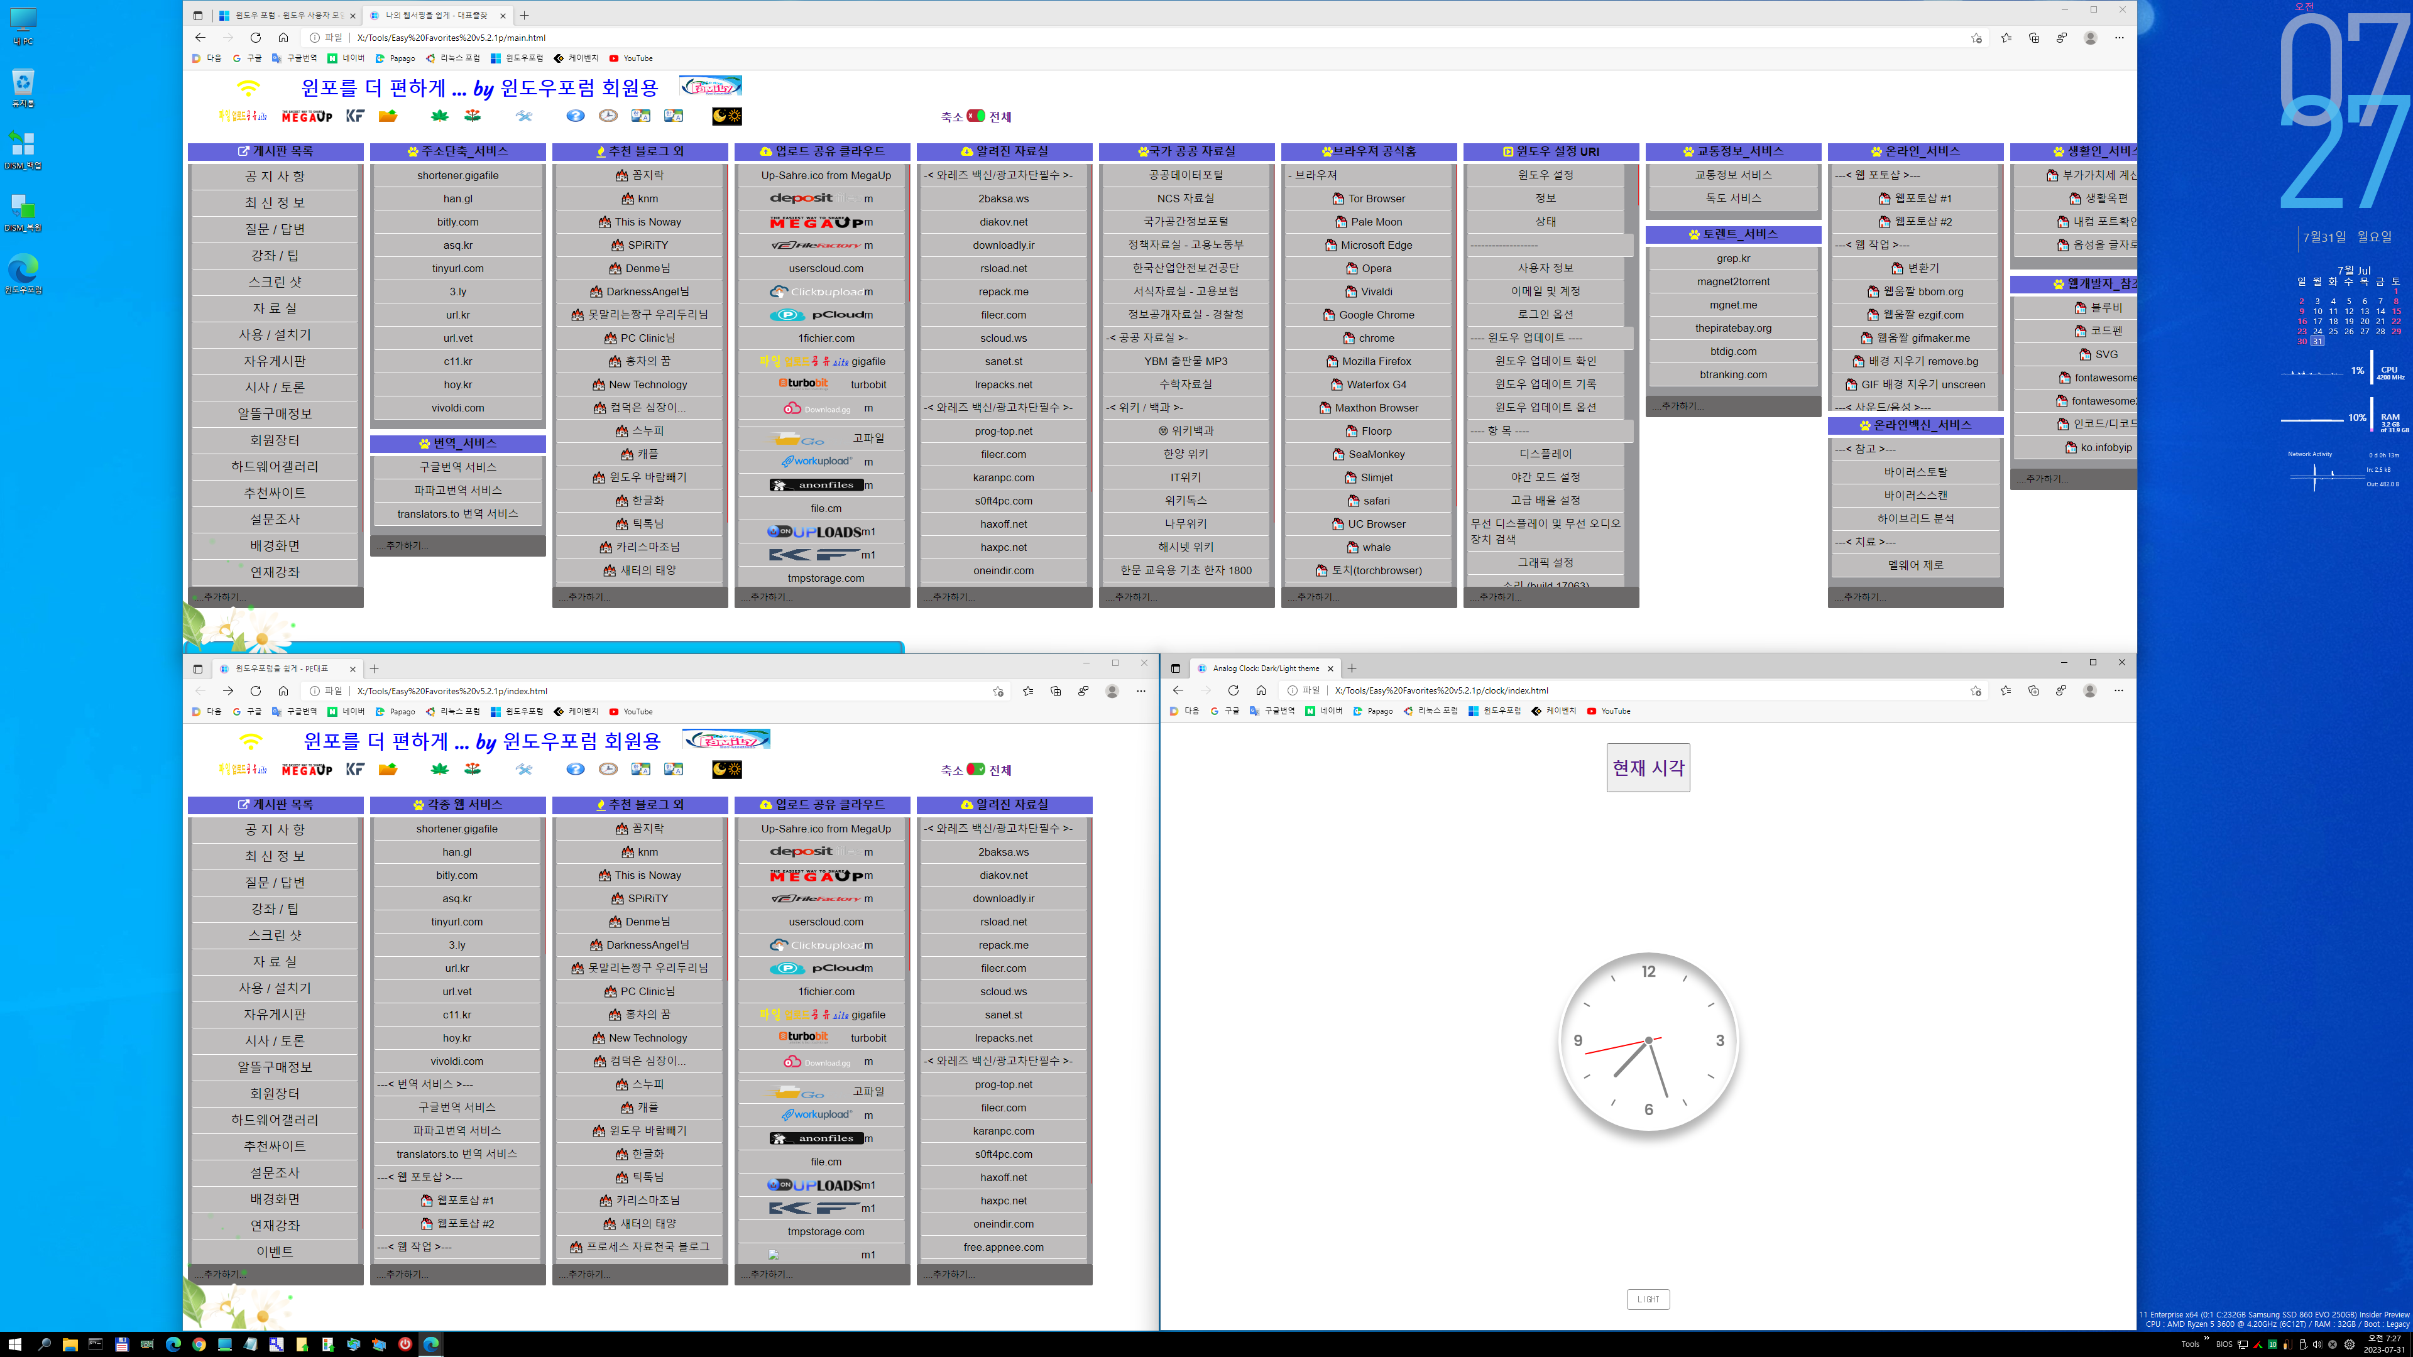Select the Analog Clock: Dark/Light theme tab
Screen dimensions: 2413x1357
[1266, 668]
